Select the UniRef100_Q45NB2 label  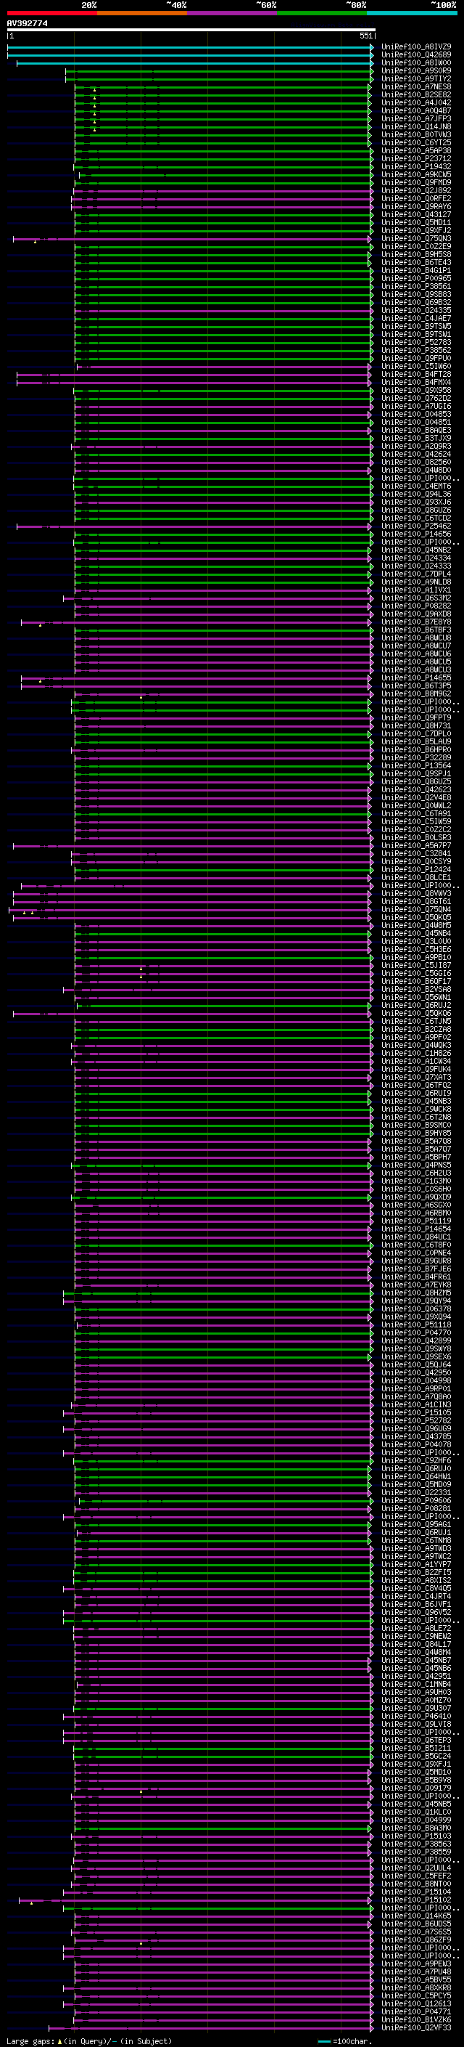pyautogui.click(x=416, y=550)
